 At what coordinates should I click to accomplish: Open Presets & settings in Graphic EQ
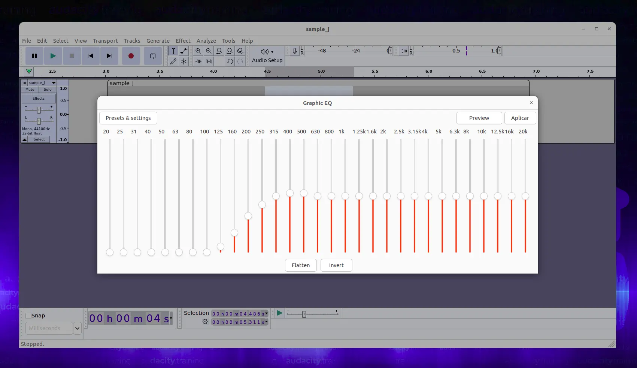point(128,118)
